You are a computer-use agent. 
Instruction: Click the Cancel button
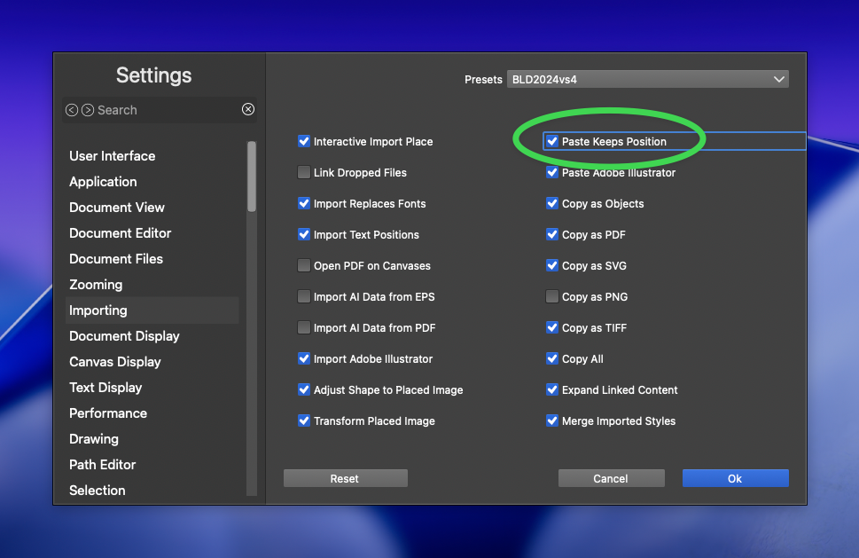611,478
